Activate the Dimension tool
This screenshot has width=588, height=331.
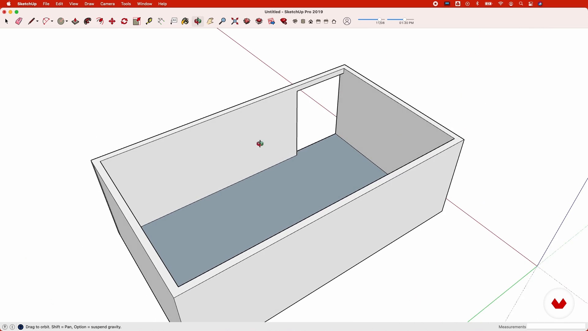(161, 21)
